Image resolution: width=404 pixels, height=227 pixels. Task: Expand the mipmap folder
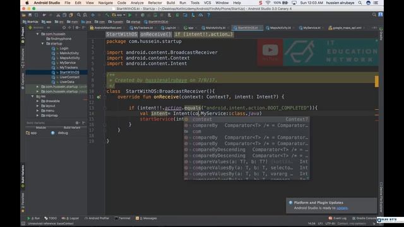pyautogui.click(x=38, y=115)
